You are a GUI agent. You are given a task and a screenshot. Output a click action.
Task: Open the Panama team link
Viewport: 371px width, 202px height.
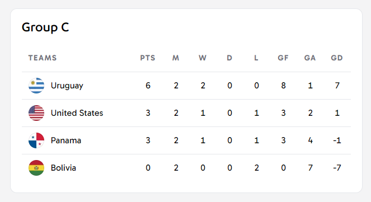click(66, 140)
